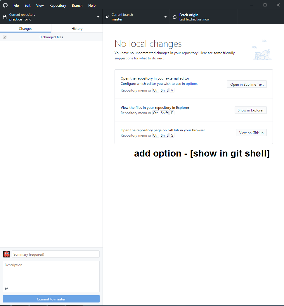Open the Branch menu
The width and height of the screenshot is (284, 306).
click(x=77, y=5)
